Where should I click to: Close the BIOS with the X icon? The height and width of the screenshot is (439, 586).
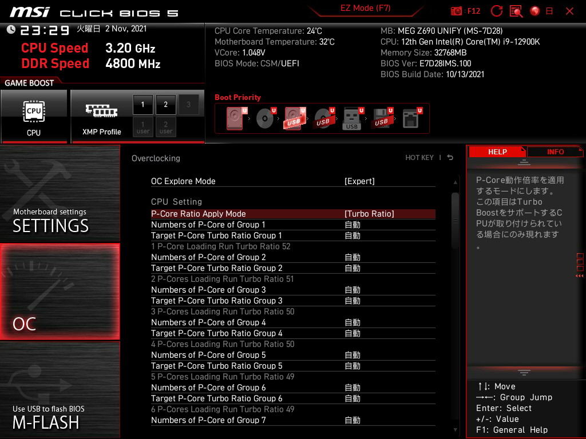(569, 11)
